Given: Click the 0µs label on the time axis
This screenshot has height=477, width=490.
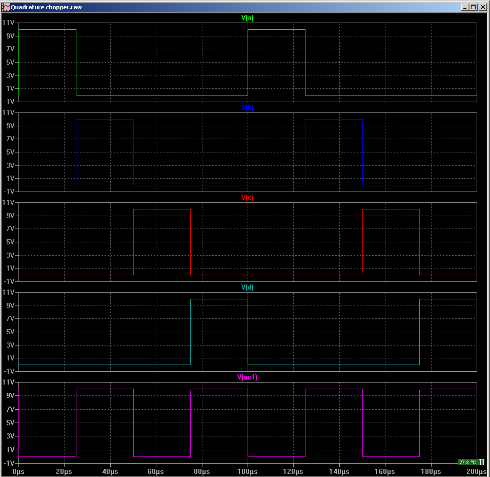Looking at the screenshot, I should [x=18, y=471].
